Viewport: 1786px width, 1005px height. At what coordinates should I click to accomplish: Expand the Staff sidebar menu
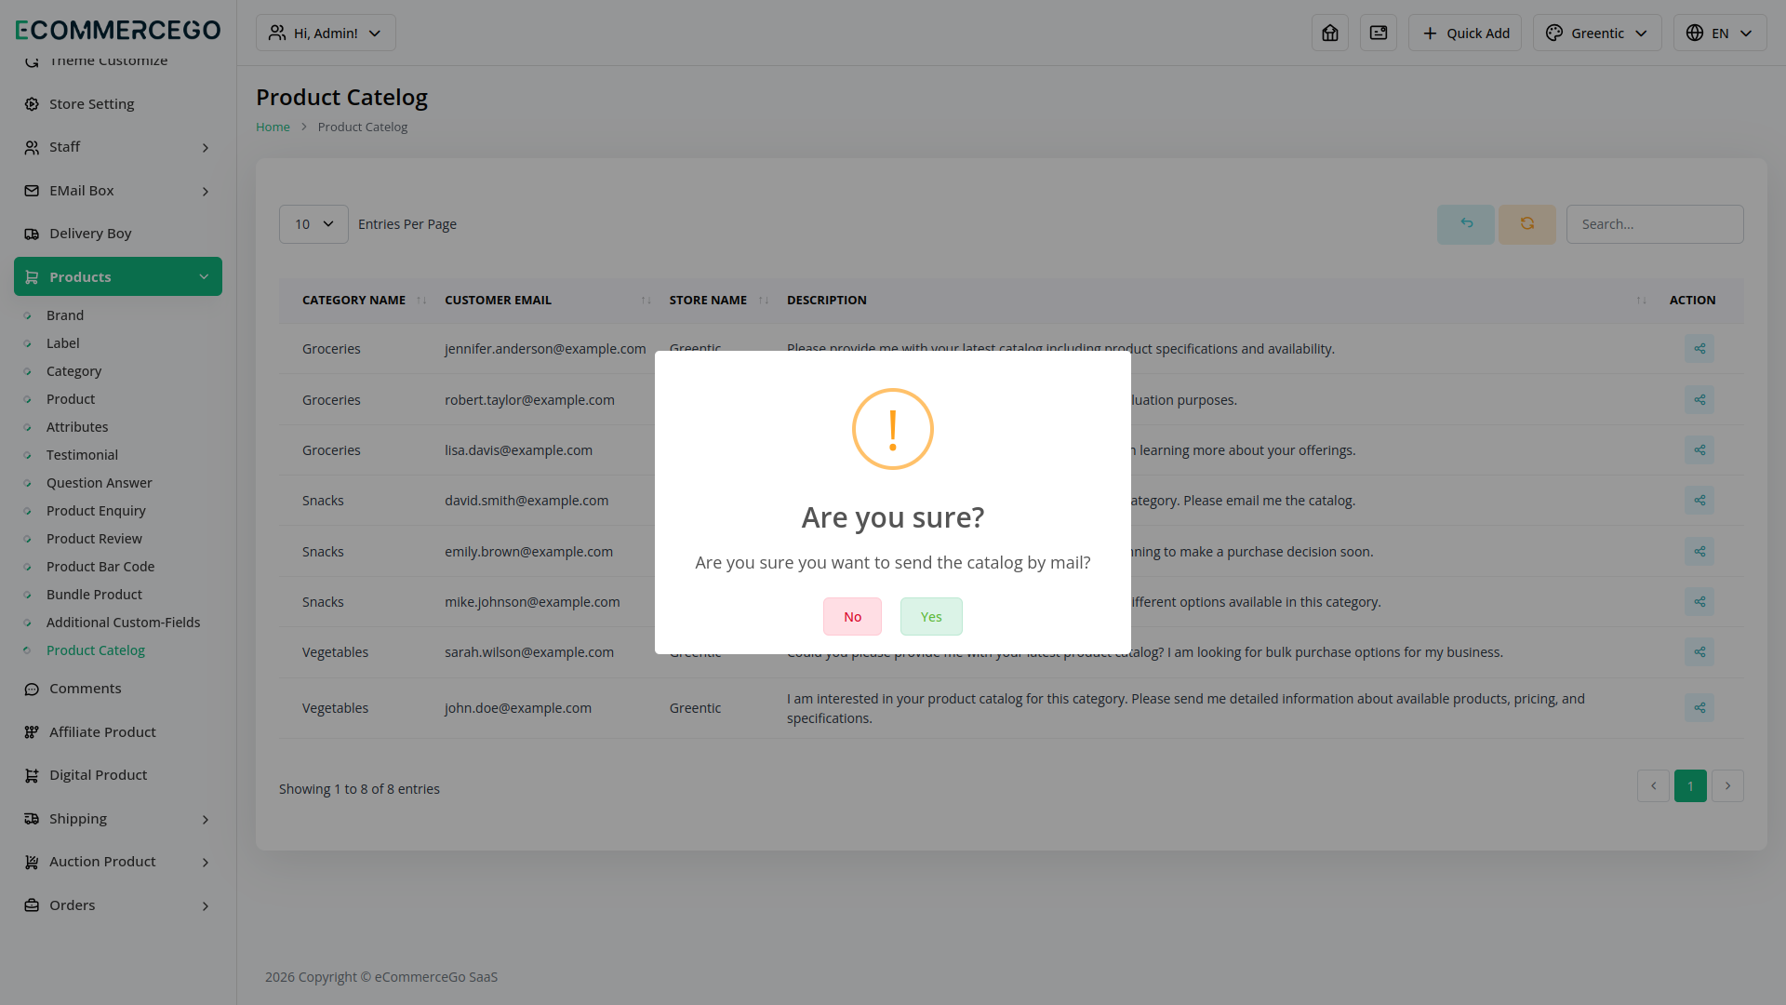pos(118,147)
